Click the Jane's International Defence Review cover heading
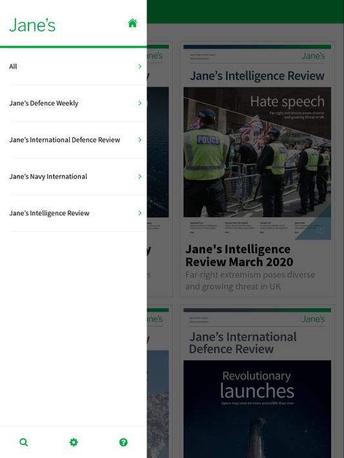The width and height of the screenshot is (344, 458). click(x=243, y=343)
